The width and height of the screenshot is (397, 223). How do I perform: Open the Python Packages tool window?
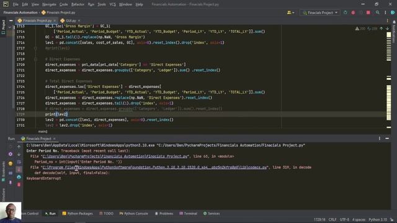78,214
